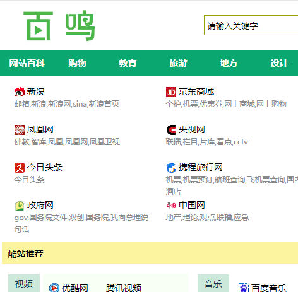This screenshot has height=292, width=298.
Task: Click the 优酷网 play icon
Action: tap(54, 288)
